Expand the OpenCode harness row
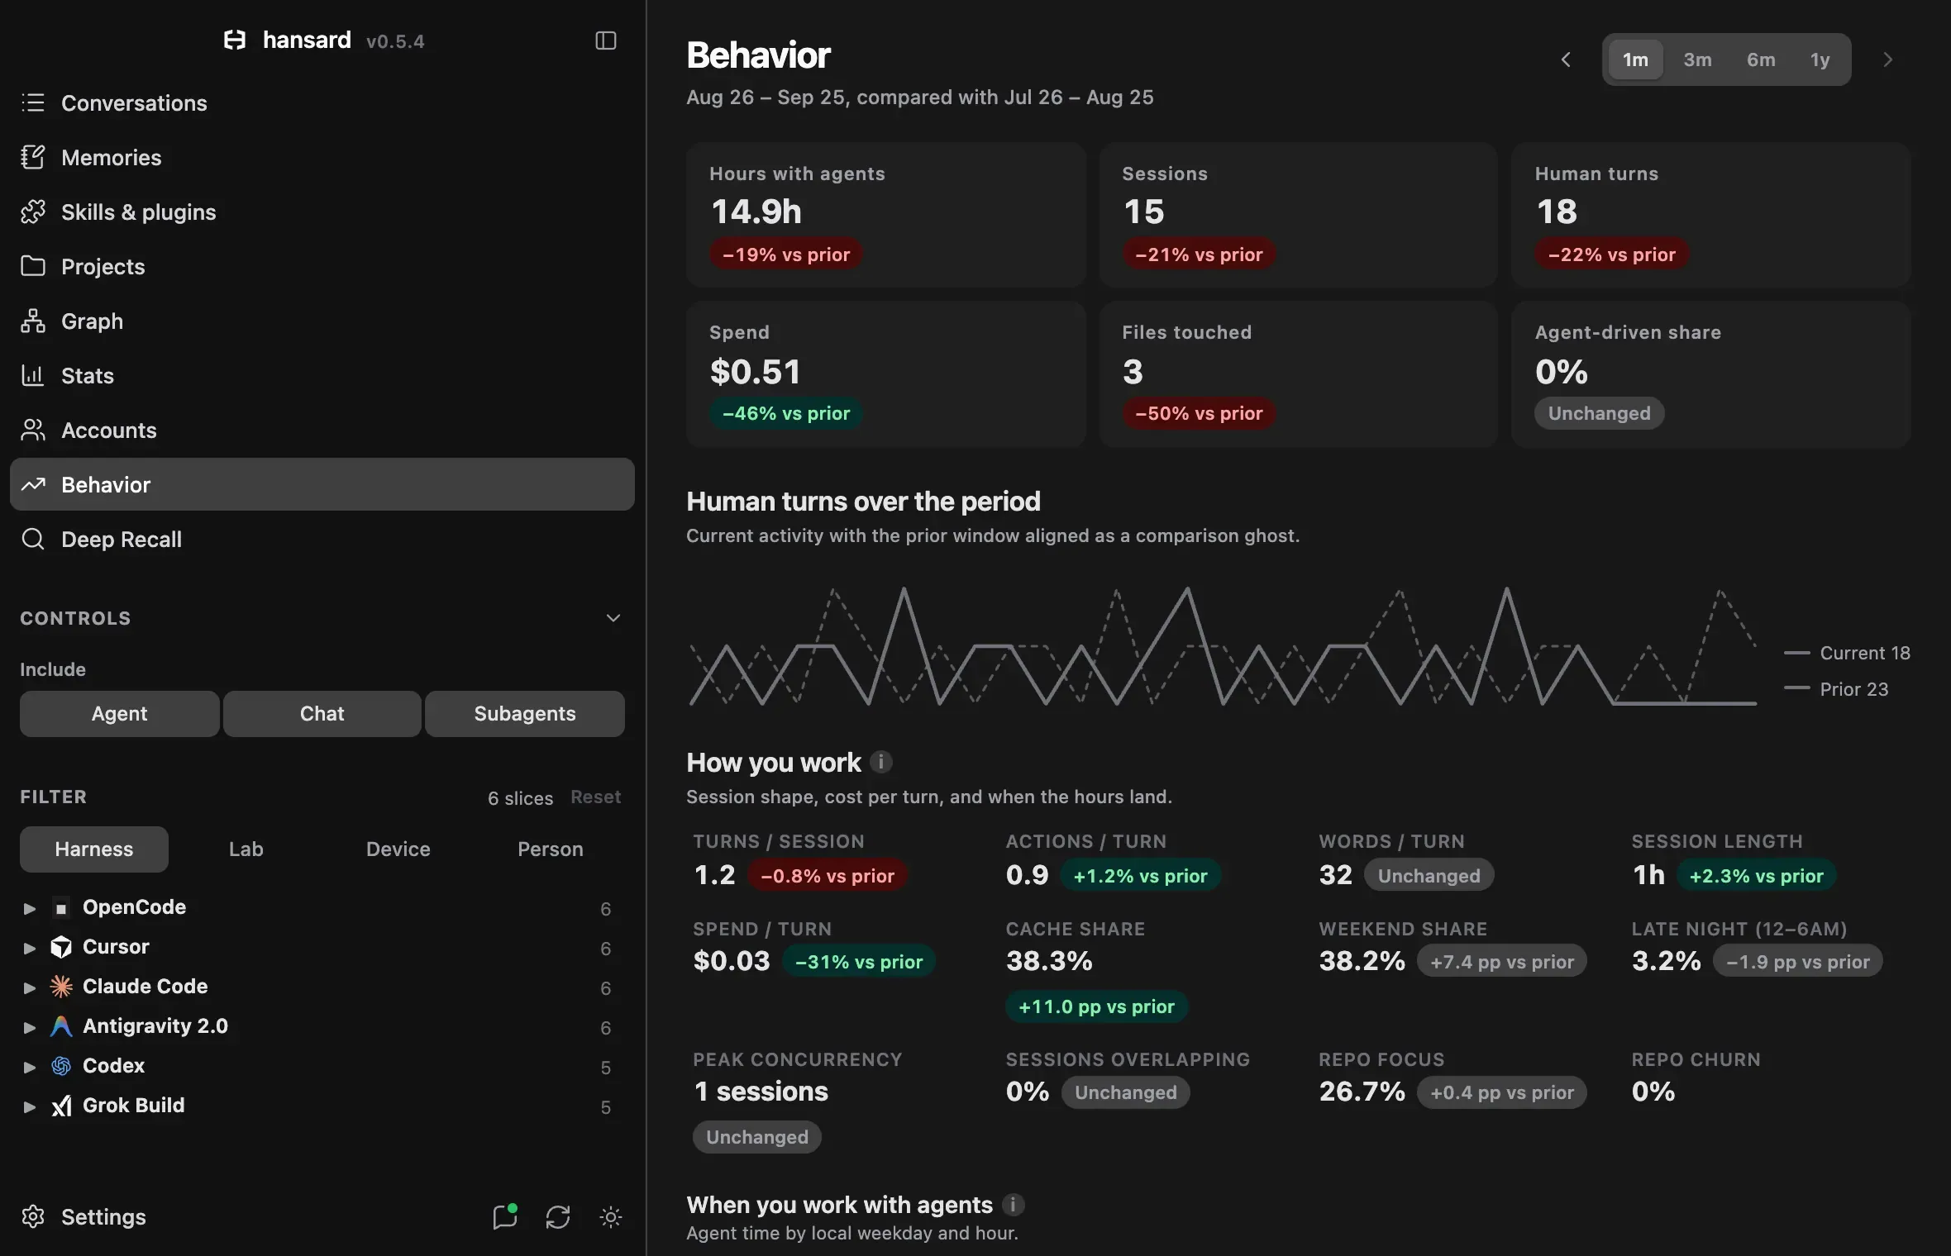This screenshot has height=1256, width=1951. point(30,908)
